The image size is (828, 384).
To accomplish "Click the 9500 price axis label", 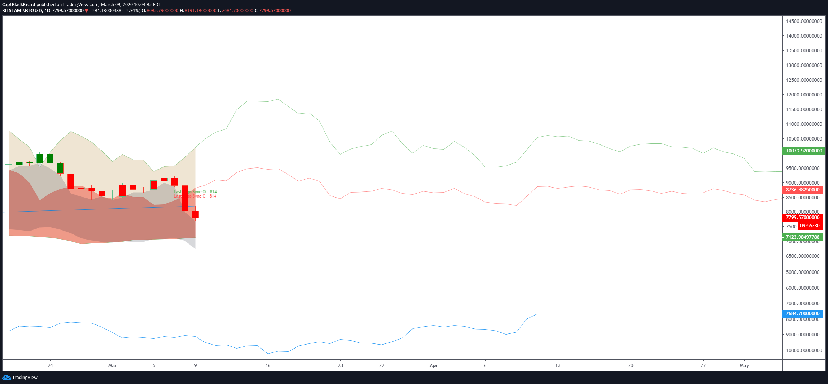I will point(803,168).
